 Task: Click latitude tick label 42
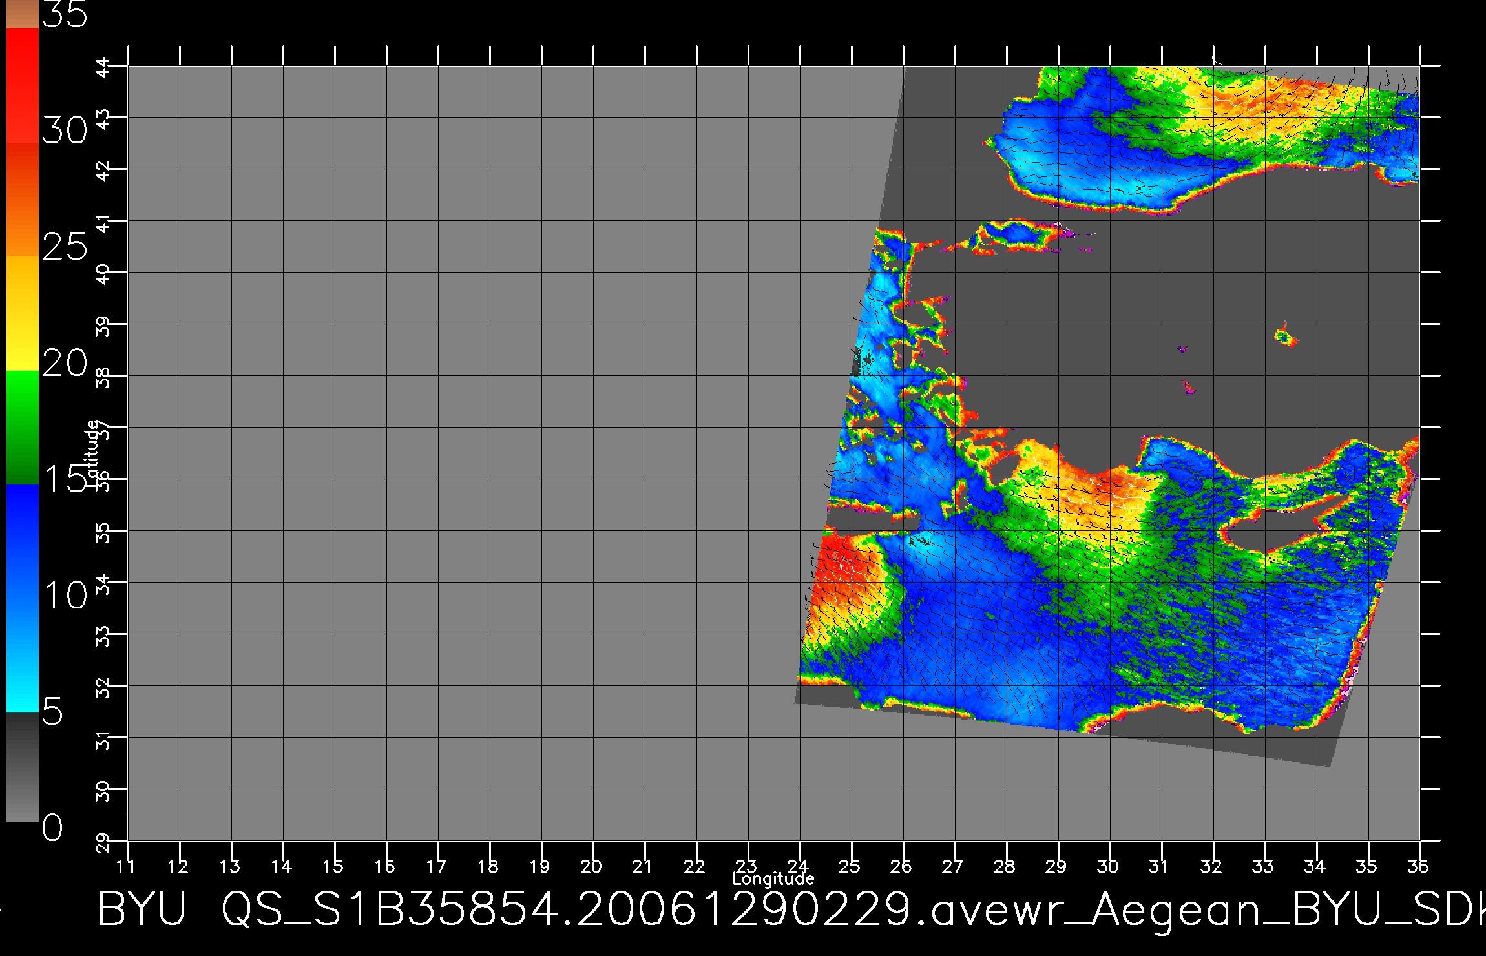103,171
